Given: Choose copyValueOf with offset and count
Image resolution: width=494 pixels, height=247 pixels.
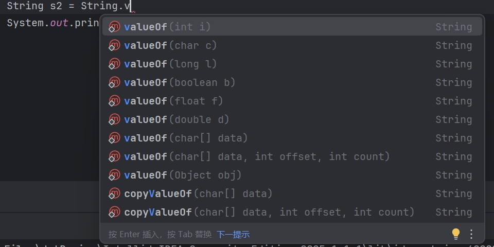Looking at the screenshot, I should (292, 212).
